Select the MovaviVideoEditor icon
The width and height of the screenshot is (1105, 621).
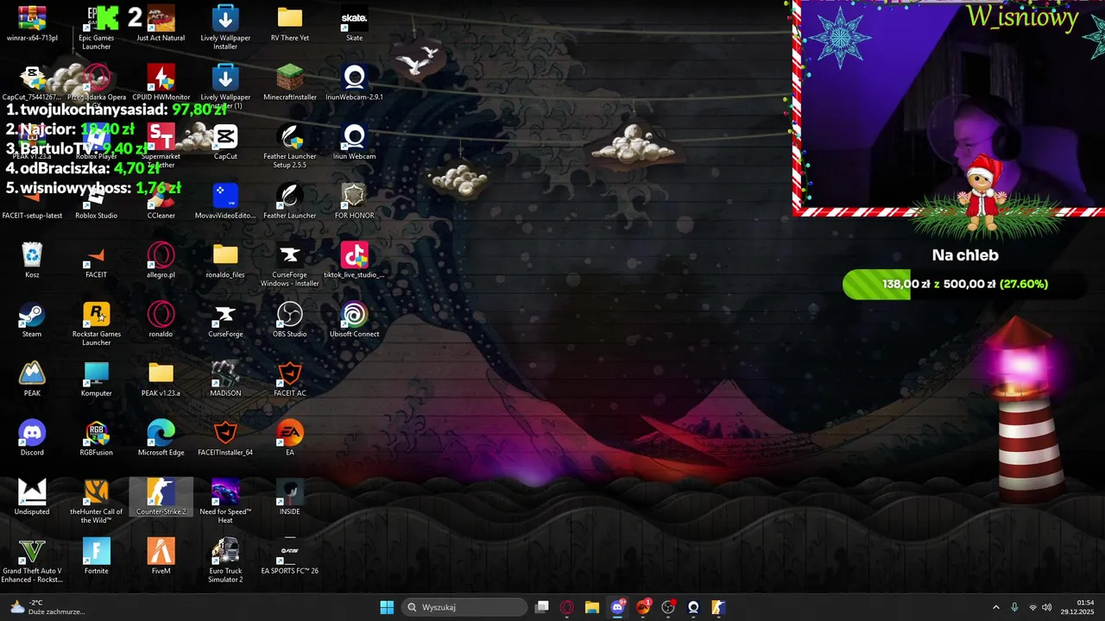click(225, 202)
